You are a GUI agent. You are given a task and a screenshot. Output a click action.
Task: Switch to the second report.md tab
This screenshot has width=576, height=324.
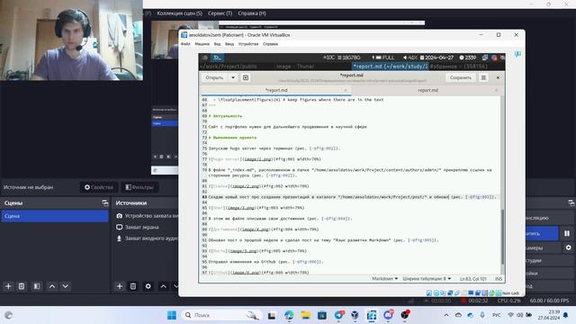point(428,90)
